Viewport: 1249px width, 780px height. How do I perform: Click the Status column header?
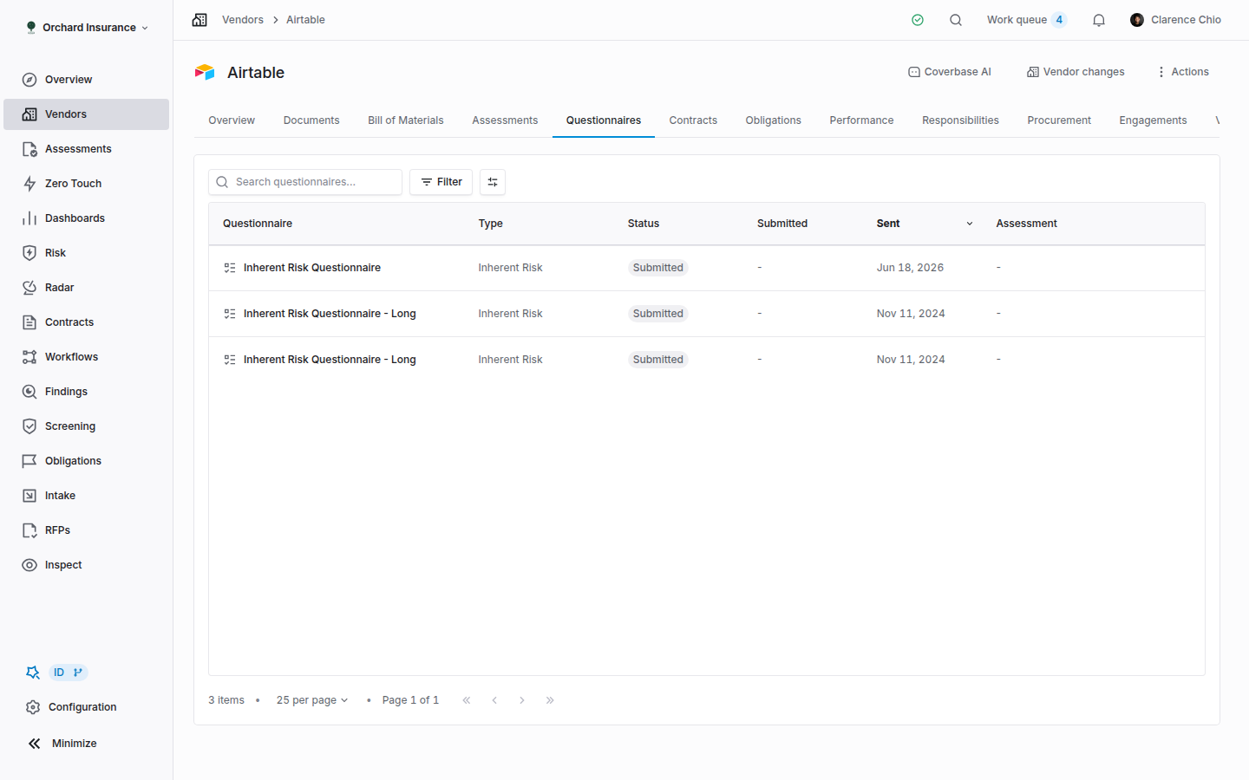(644, 224)
